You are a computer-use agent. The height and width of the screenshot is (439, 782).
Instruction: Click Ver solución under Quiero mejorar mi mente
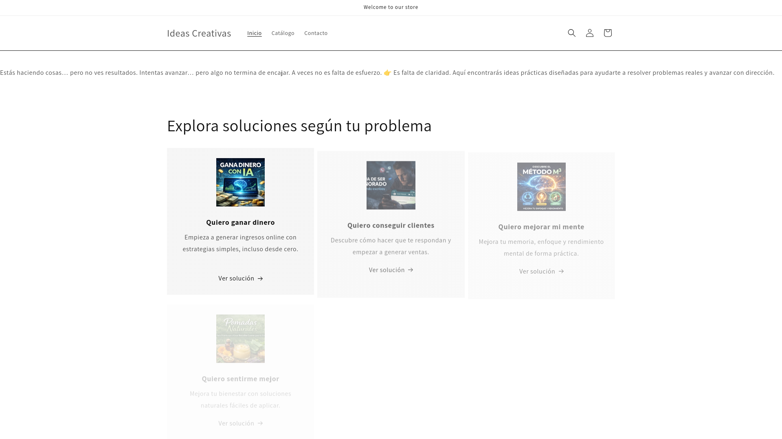[x=541, y=271]
